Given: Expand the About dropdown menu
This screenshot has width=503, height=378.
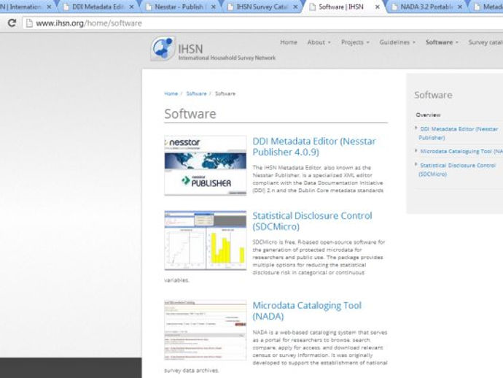Looking at the screenshot, I should coord(319,42).
